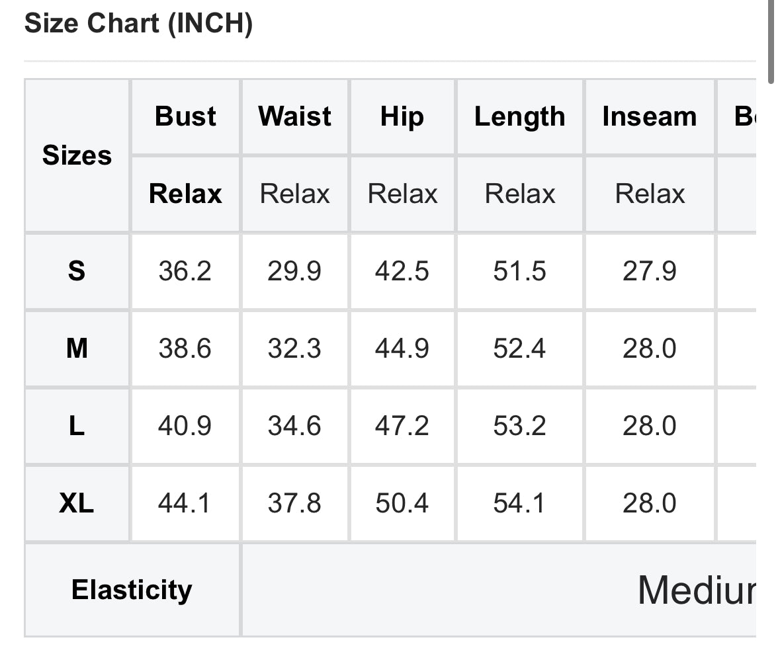Click the Hip column header
This screenshot has height=654, width=780.
click(x=402, y=116)
